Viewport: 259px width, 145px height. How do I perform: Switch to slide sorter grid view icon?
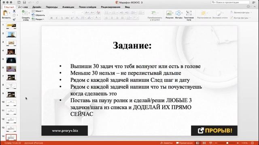pos(204,143)
